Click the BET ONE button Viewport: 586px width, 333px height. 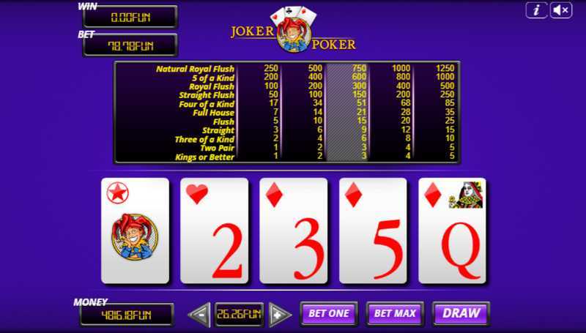(x=329, y=313)
